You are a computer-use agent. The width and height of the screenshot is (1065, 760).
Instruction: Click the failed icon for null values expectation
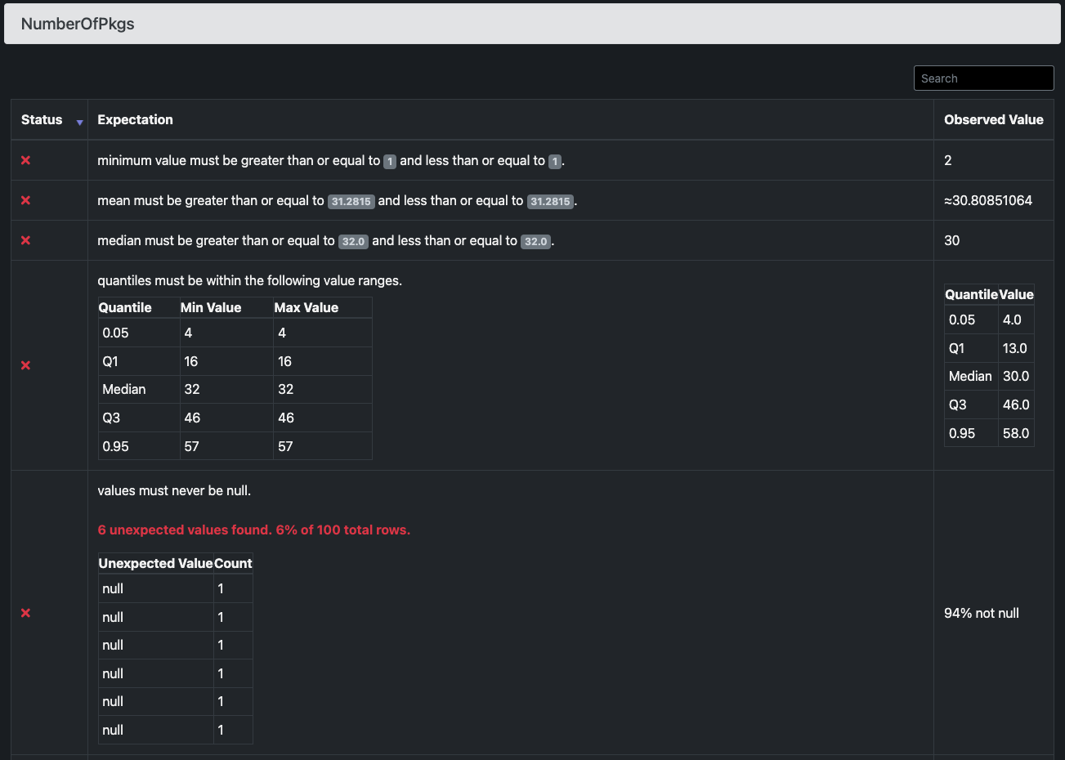(25, 613)
